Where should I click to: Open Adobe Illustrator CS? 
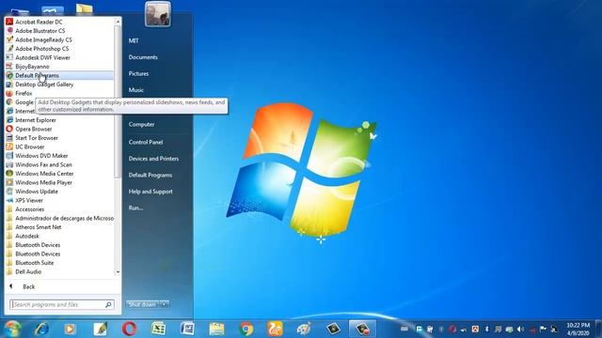[x=59, y=31]
